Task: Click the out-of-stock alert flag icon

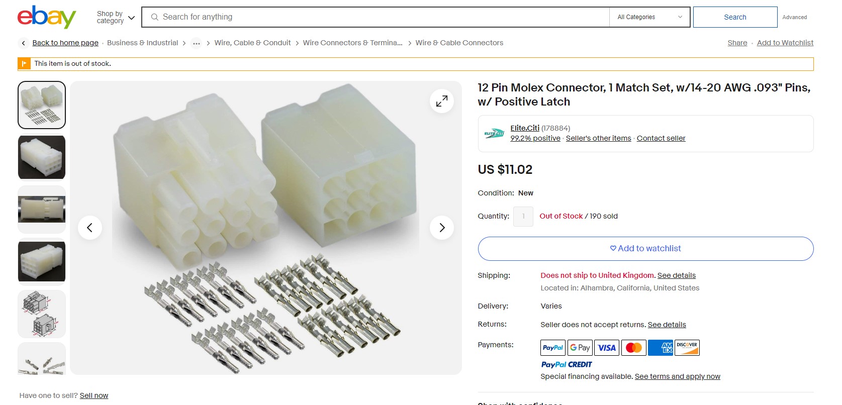Action: [24, 64]
